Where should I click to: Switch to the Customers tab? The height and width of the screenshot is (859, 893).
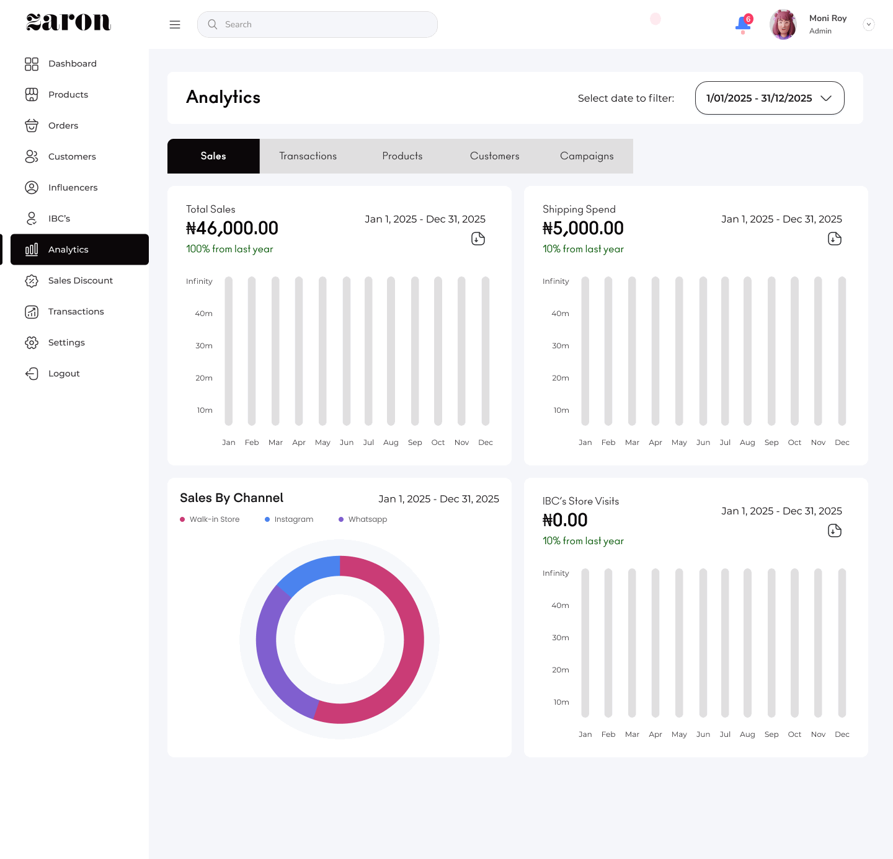click(495, 156)
